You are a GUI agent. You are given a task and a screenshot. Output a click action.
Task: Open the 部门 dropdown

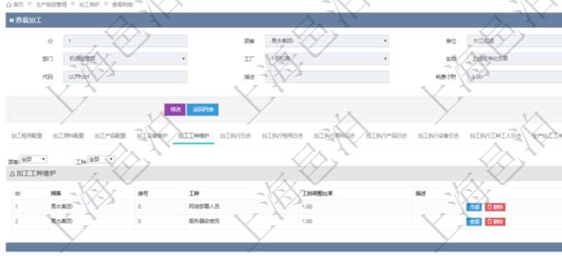pos(125,59)
